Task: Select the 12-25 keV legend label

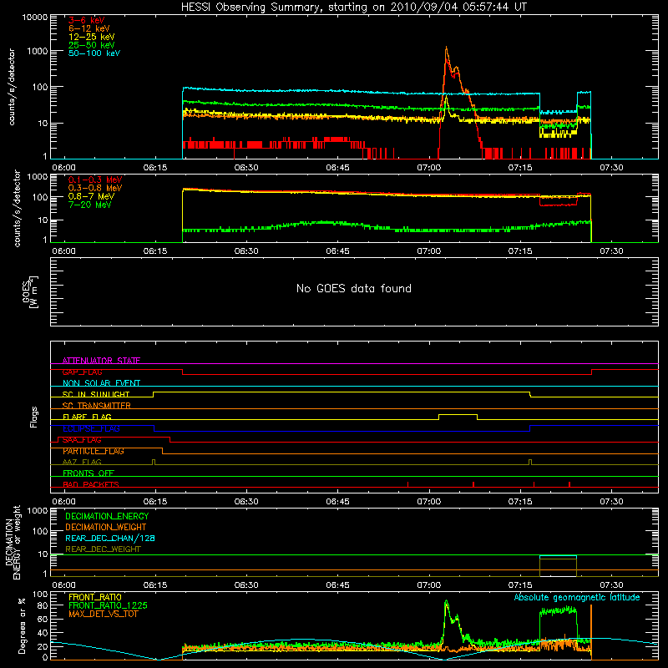Action: click(92, 37)
